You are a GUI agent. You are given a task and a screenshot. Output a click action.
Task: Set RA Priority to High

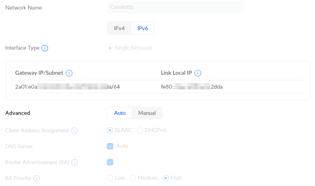click(166, 178)
